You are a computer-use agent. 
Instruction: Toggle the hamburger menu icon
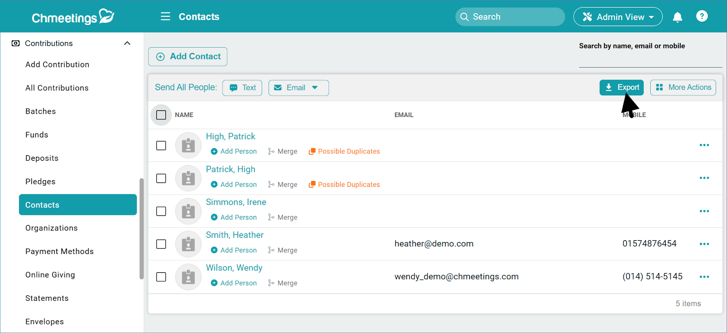(165, 17)
